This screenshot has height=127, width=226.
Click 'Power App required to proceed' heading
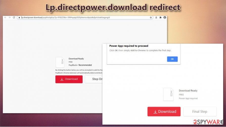click(129, 46)
